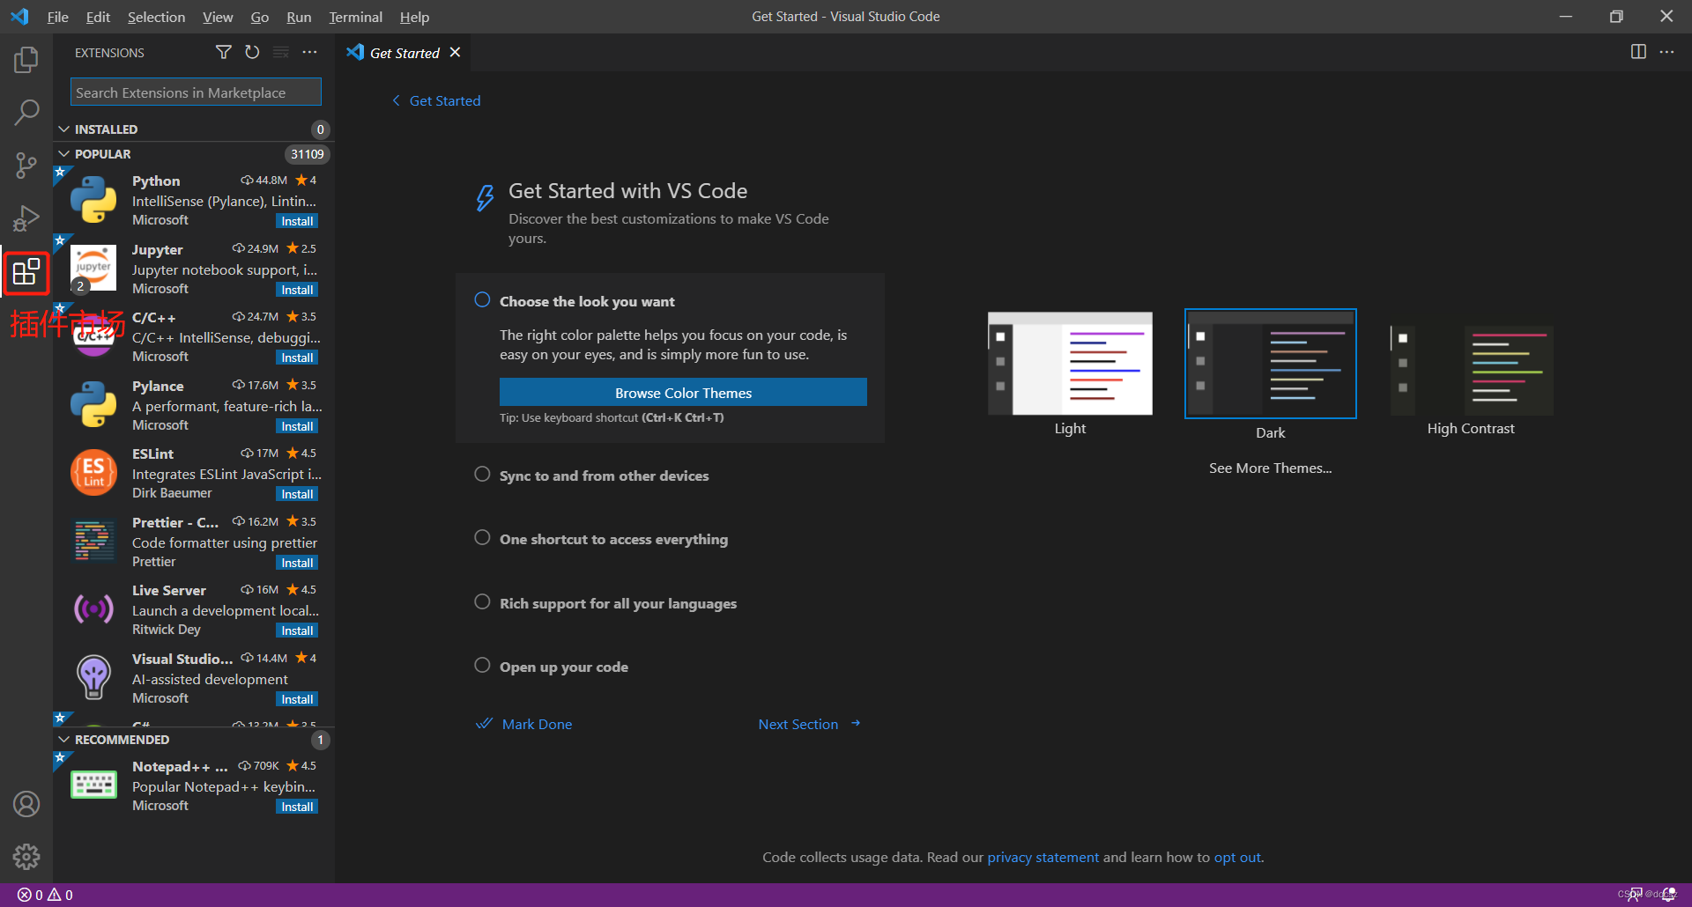Image resolution: width=1692 pixels, height=907 pixels.
Task: Click the clear extensions search results icon
Action: pos(281,52)
